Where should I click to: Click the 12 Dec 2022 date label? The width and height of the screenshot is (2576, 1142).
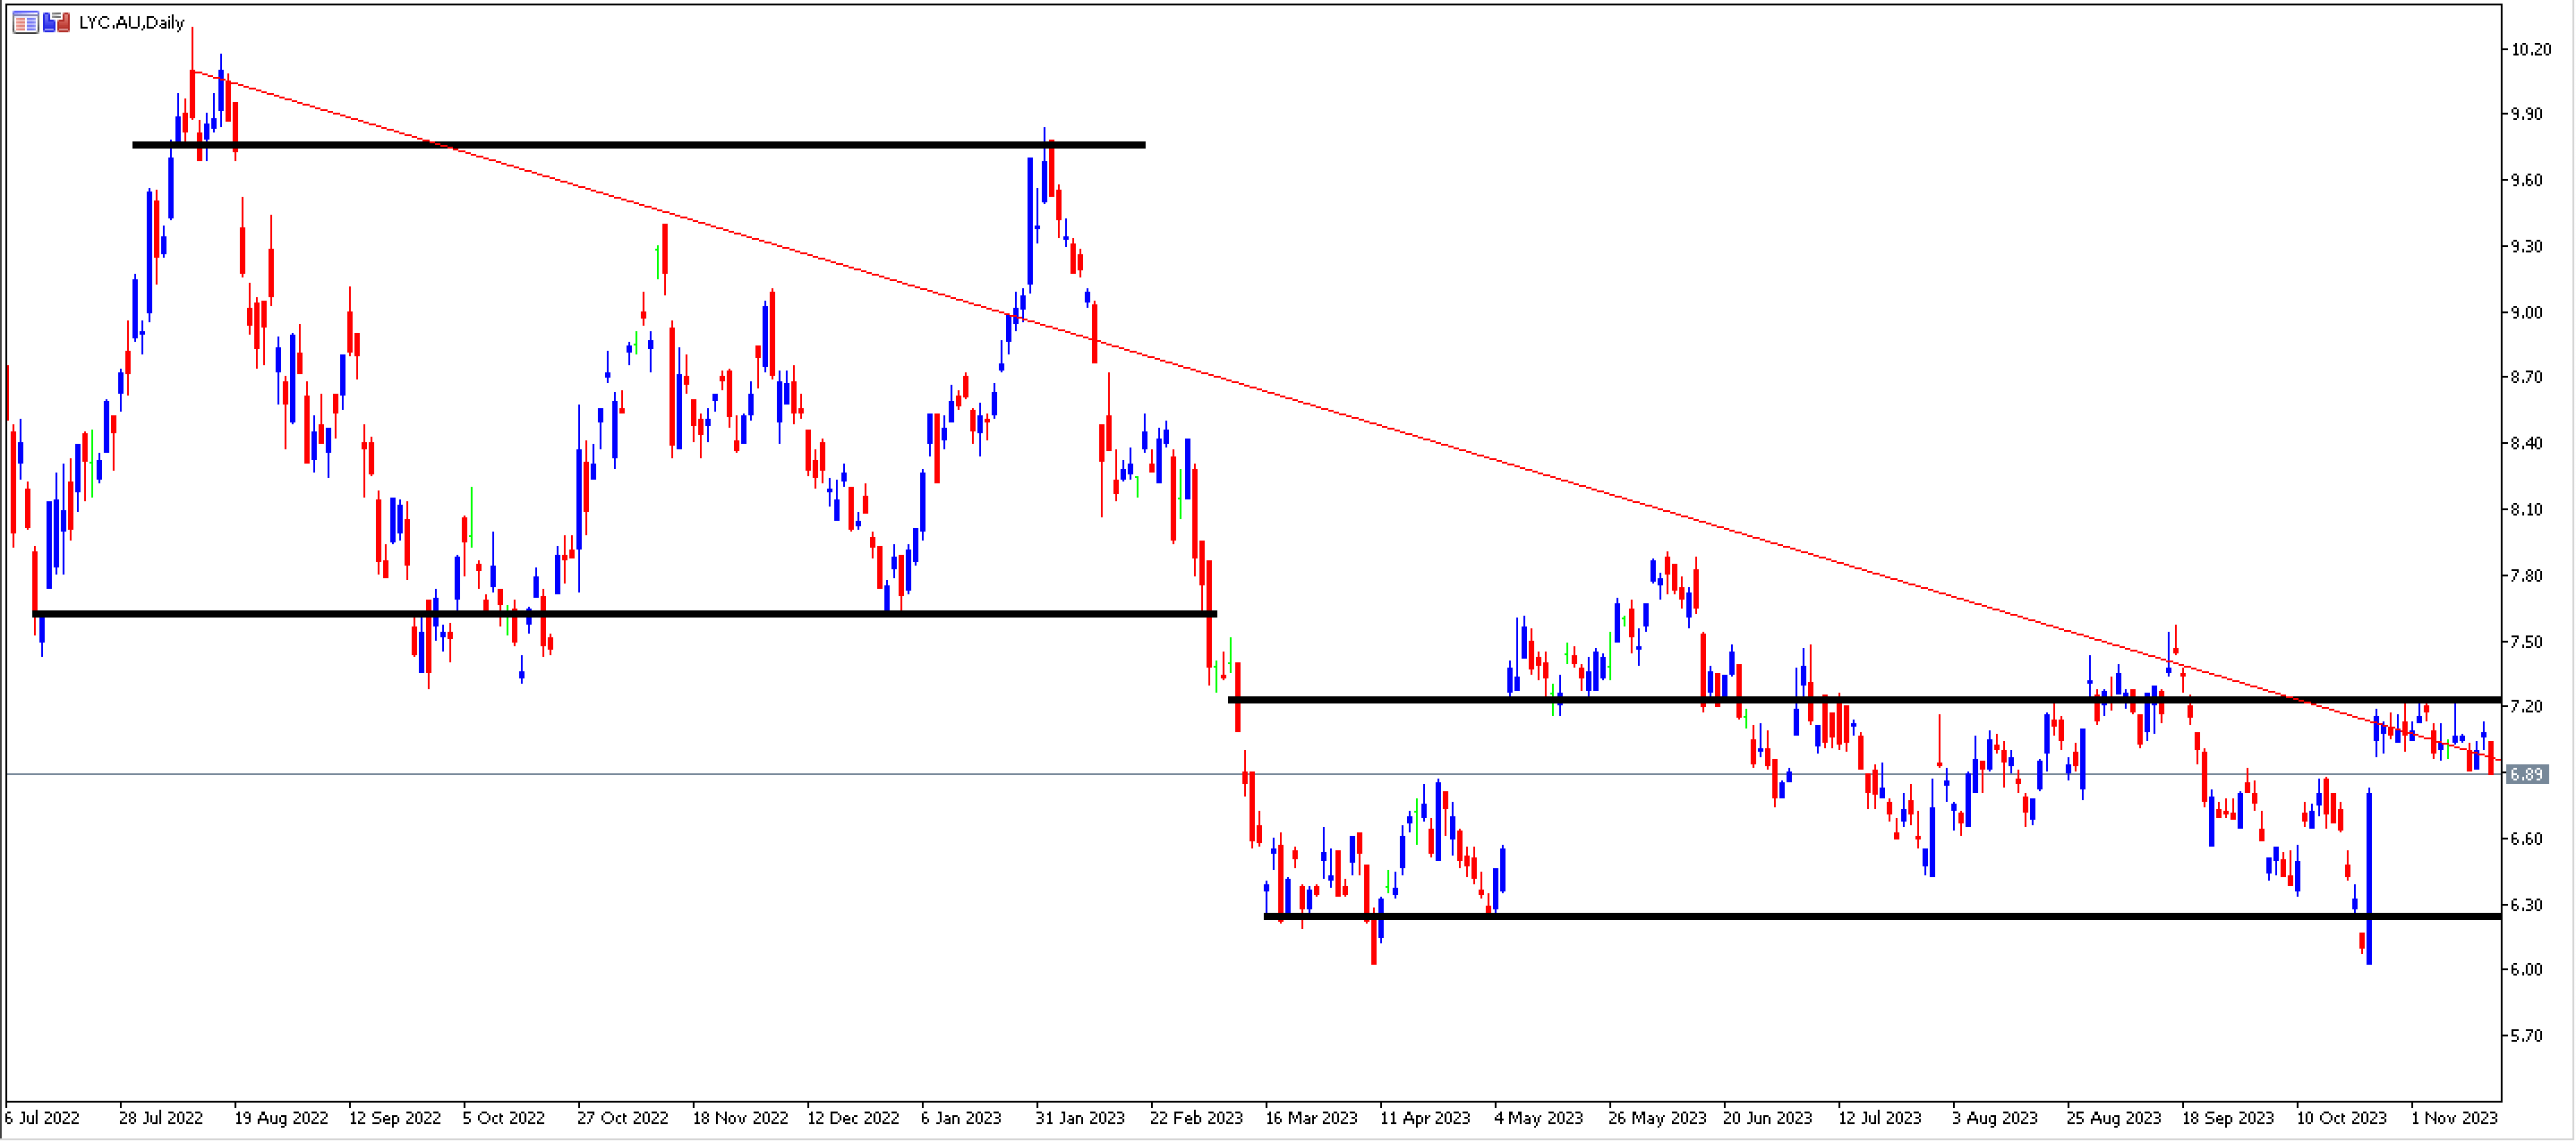[x=854, y=1118]
